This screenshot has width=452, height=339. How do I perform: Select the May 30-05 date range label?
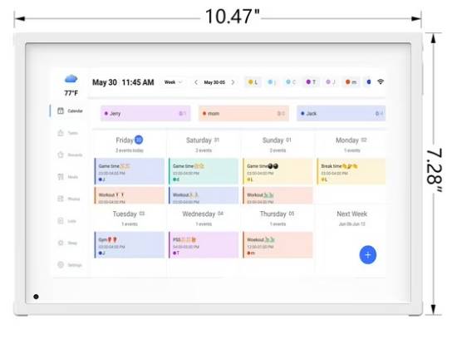[x=214, y=82]
